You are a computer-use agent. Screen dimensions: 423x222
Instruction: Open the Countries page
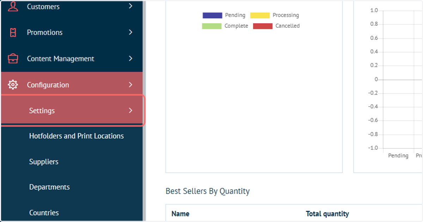tap(44, 213)
